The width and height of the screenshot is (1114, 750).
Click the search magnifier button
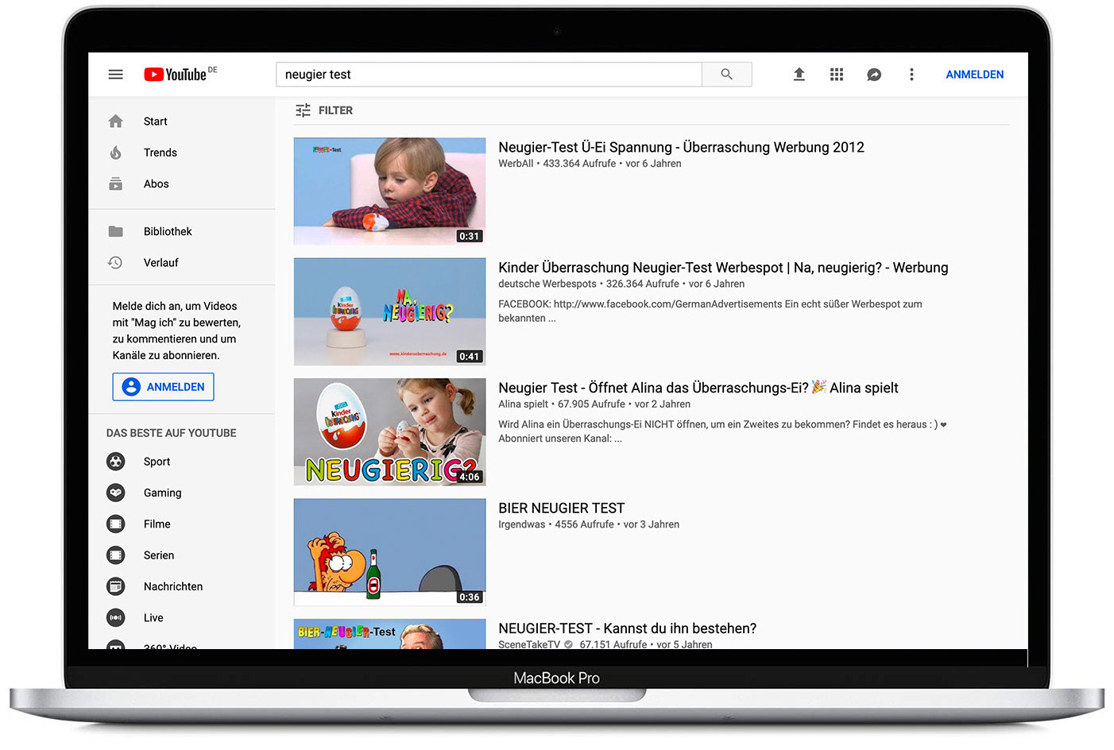(726, 75)
